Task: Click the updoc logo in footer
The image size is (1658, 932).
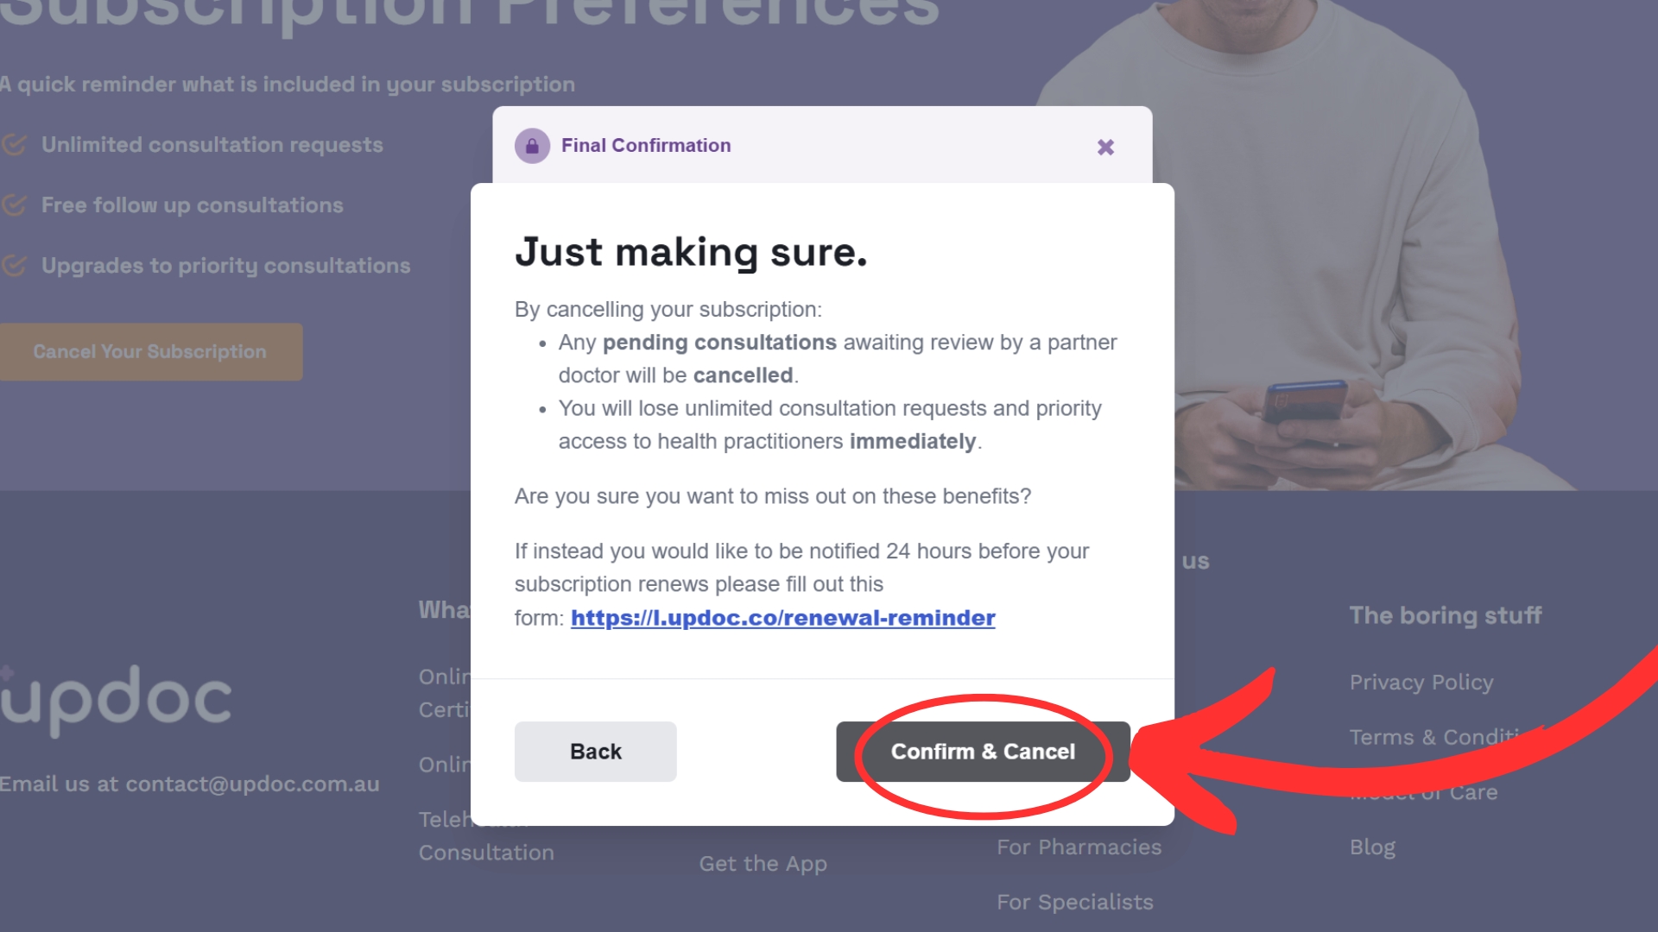Action: click(116, 700)
